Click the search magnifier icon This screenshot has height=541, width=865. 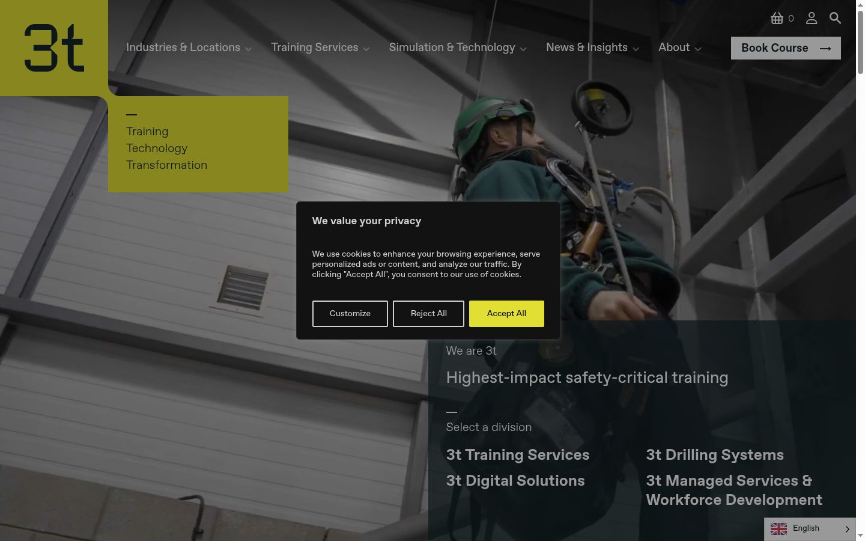835,18
